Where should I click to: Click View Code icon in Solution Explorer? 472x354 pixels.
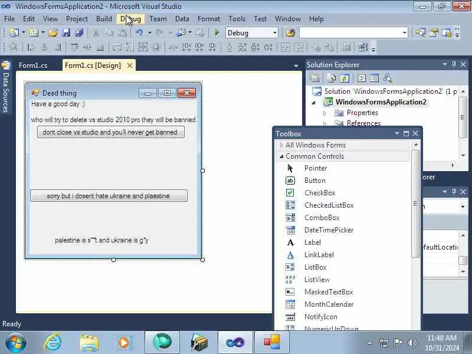[361, 78]
